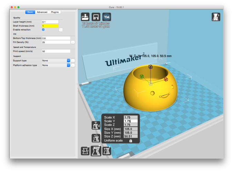233x172 pixels.
Task: Switch to the Basic tab
Action: pos(30,12)
